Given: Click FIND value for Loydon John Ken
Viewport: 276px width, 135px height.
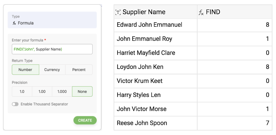Looking at the screenshot, I should [x=234, y=67].
